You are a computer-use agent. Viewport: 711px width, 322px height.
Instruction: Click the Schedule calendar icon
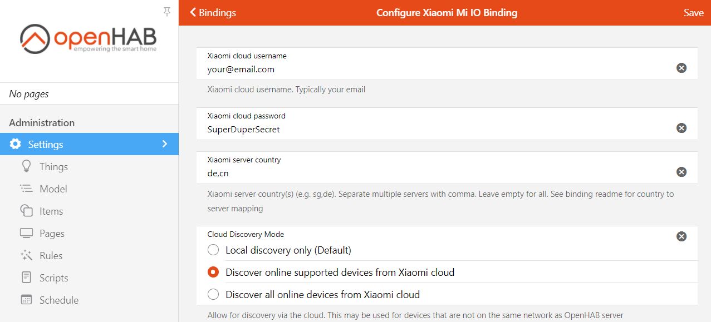point(26,300)
